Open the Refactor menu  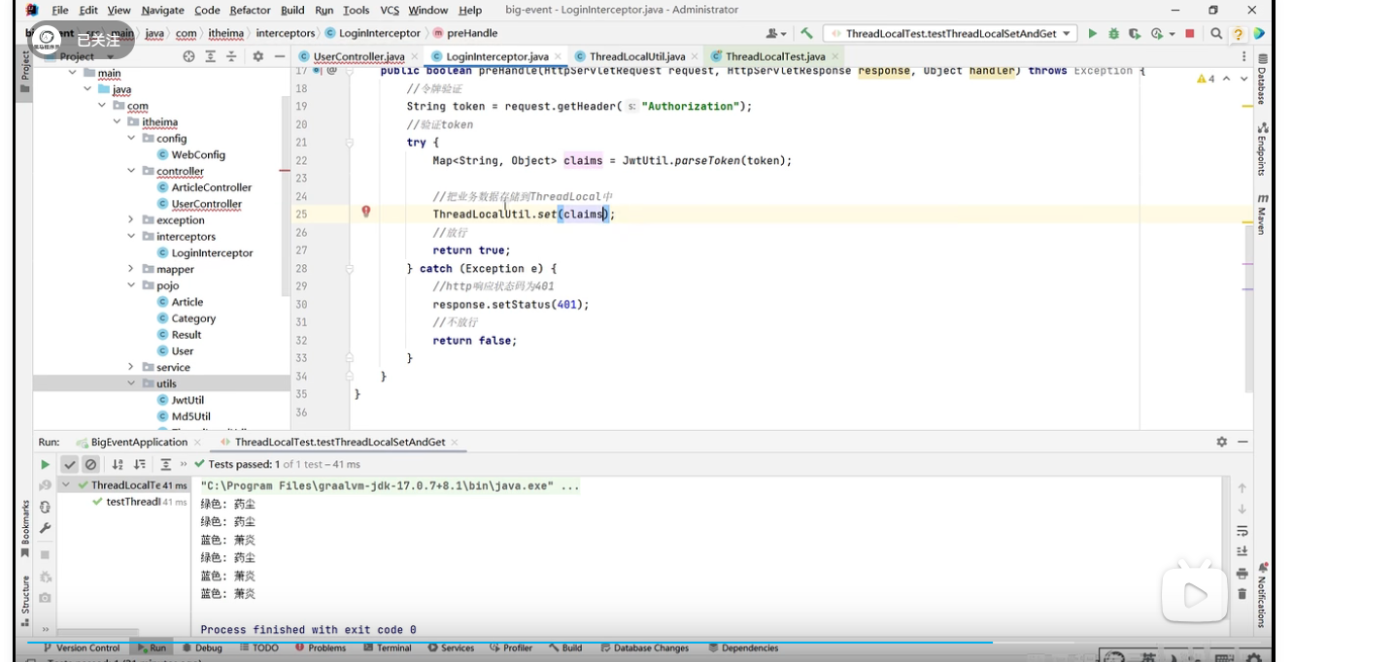[250, 10]
